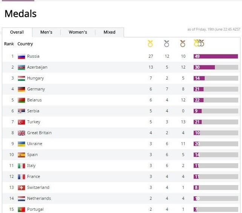The image size is (242, 213).
Task: Open the Hungary country link
Action: [35, 78]
